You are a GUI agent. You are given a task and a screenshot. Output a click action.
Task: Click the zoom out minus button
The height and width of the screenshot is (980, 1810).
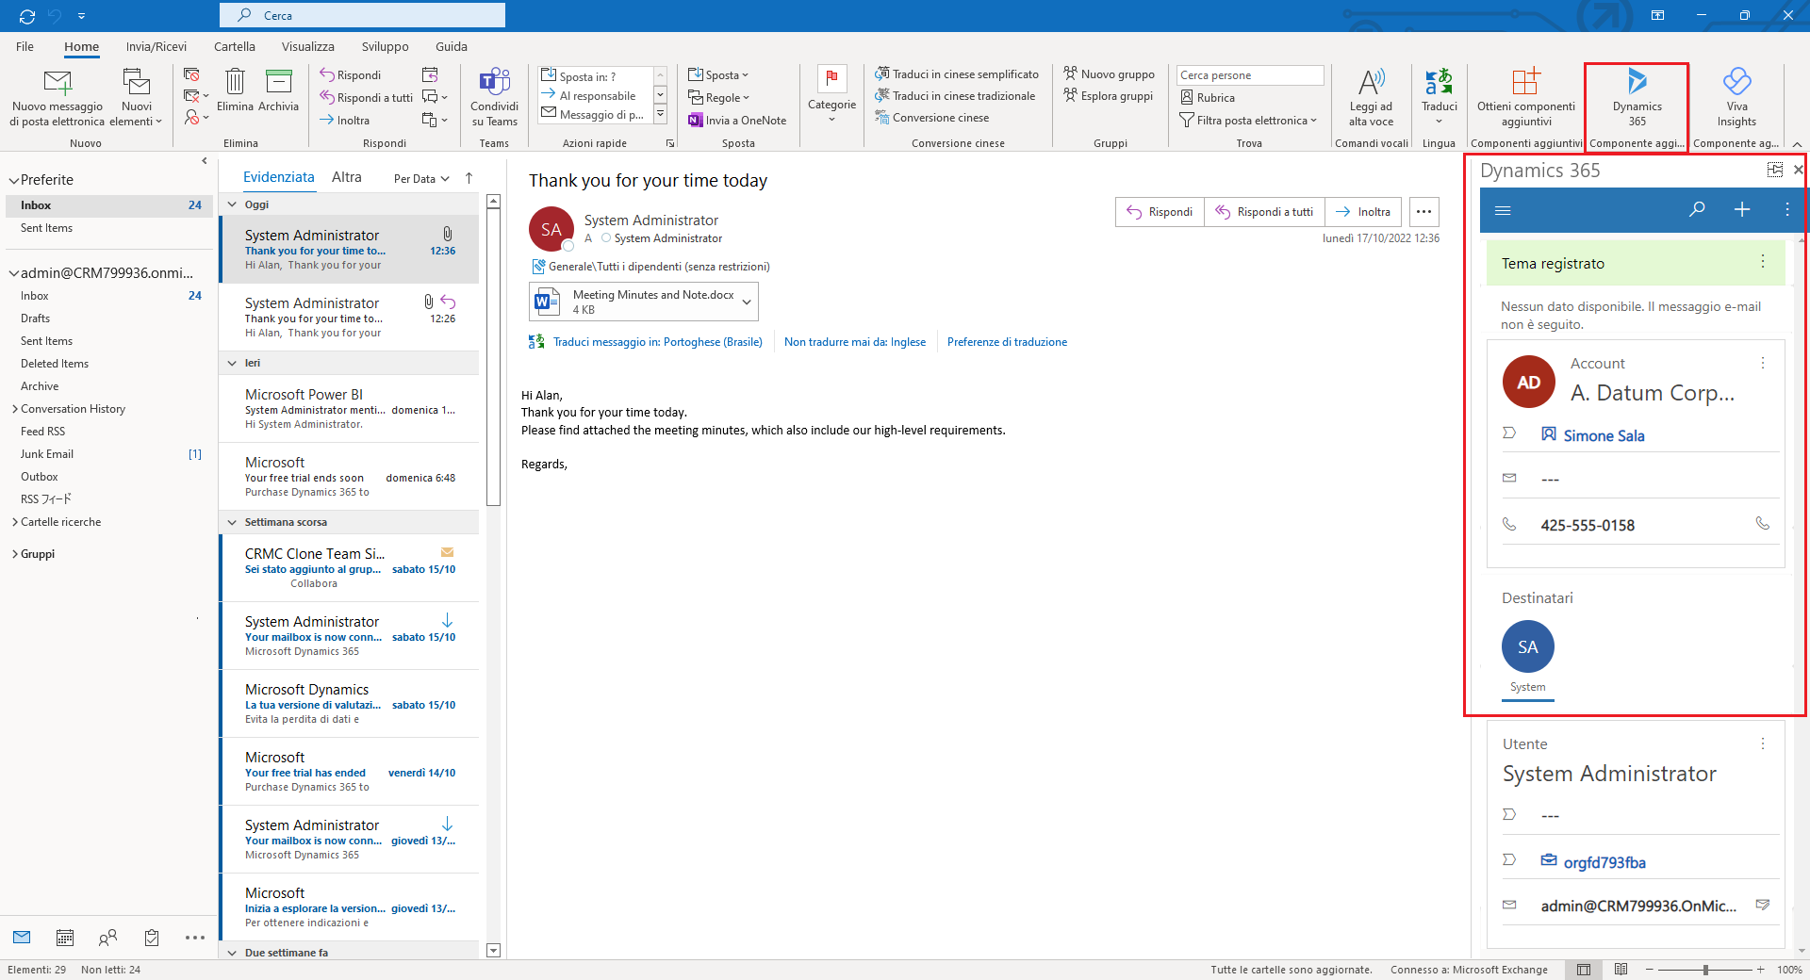pyautogui.click(x=1650, y=970)
